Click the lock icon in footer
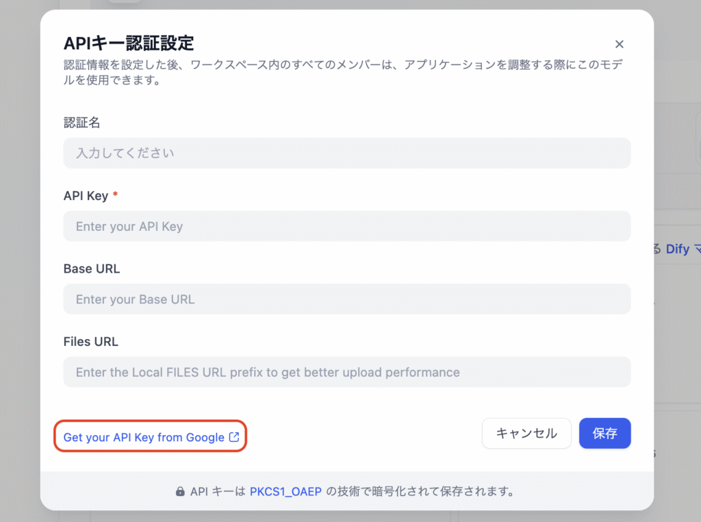Viewport: 701px width, 522px height. pos(180,492)
